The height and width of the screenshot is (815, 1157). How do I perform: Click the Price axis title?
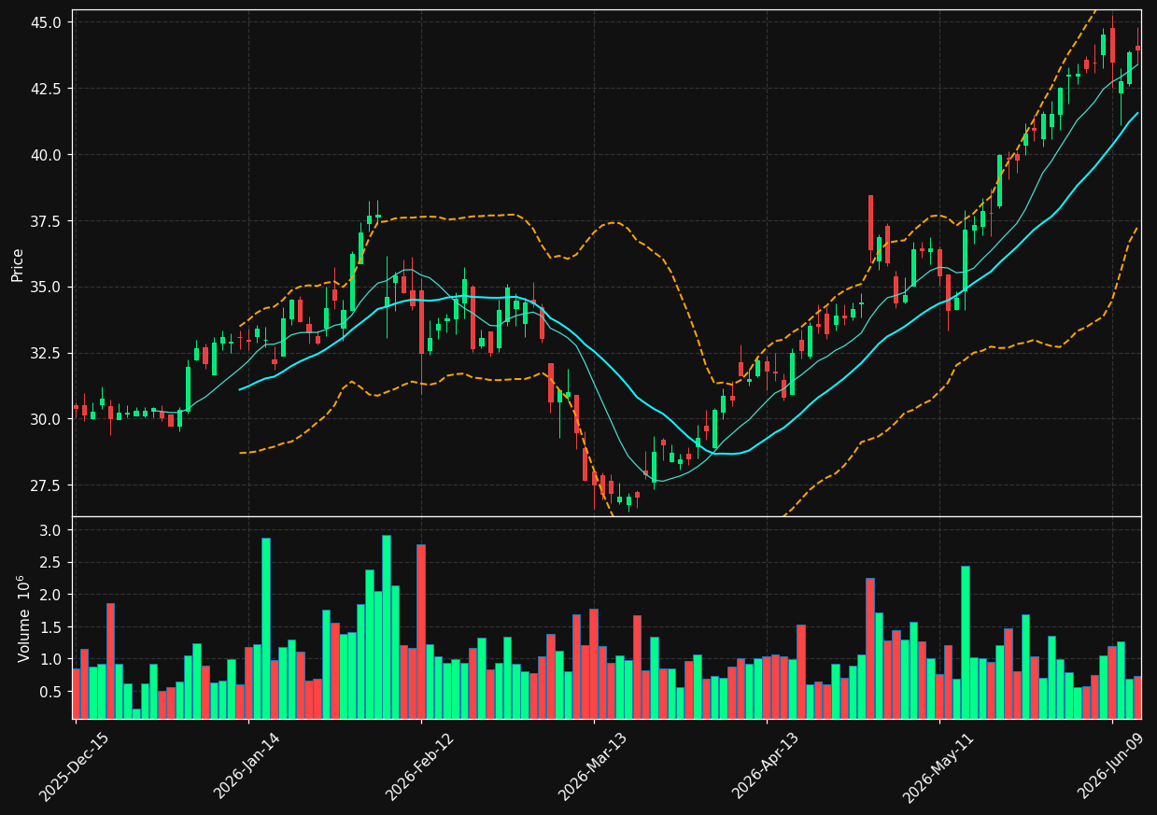click(x=18, y=264)
